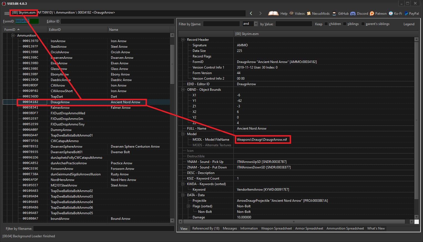Open the Armor Spreadsheet tab
This screenshot has height=242, width=423.
(x=309, y=228)
